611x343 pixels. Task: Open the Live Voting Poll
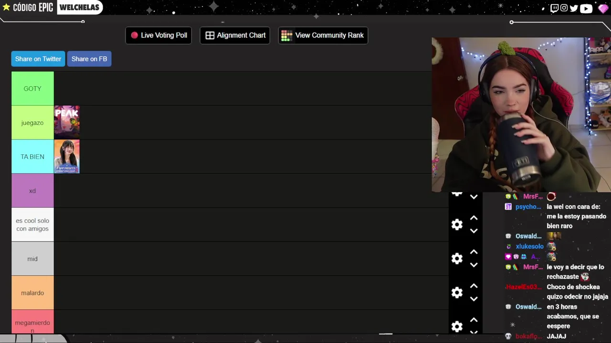(158, 35)
